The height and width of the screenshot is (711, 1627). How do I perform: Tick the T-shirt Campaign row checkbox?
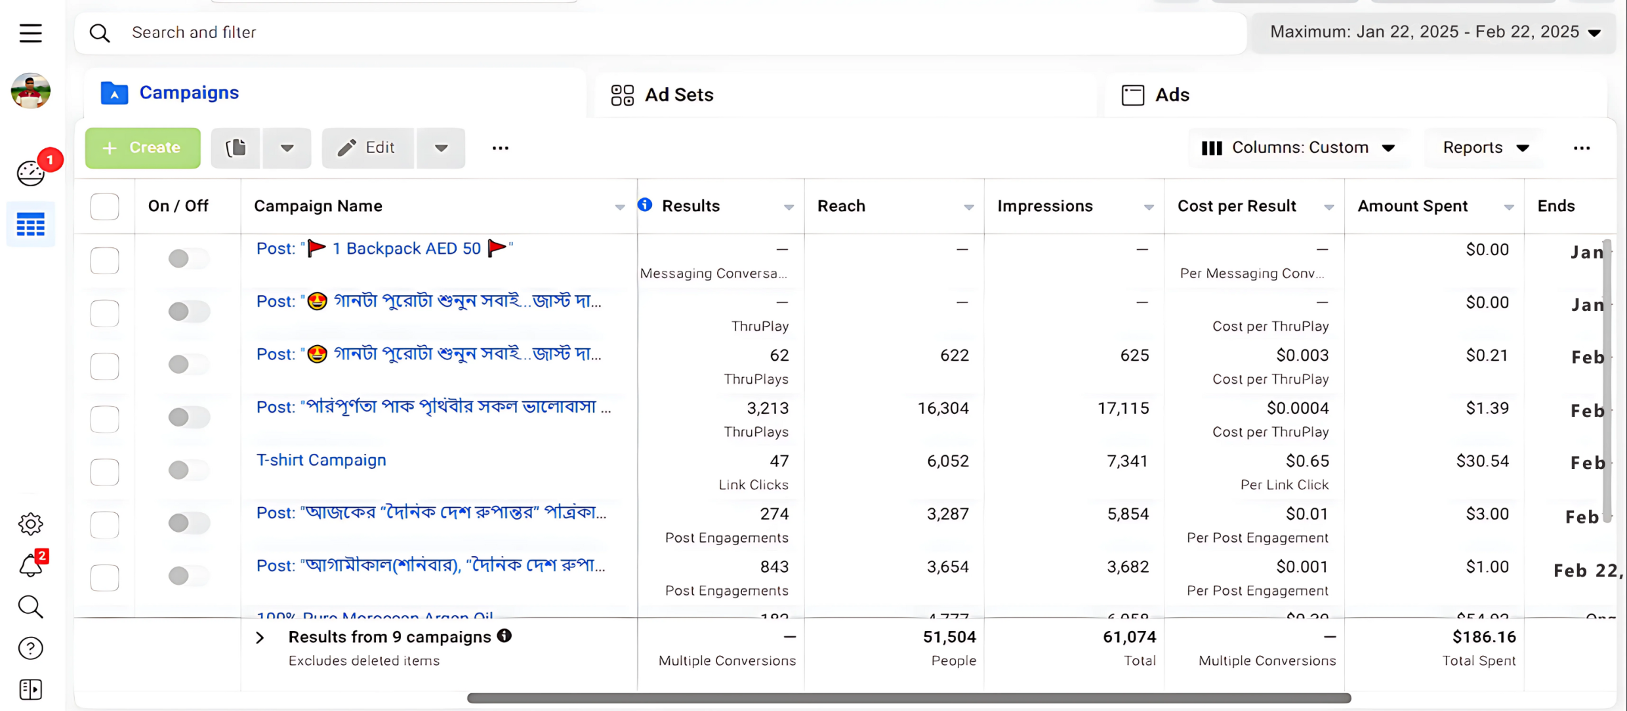tap(104, 472)
